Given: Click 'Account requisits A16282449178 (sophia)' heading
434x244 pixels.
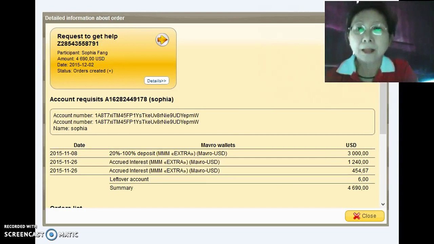Looking at the screenshot, I should click(112, 99).
